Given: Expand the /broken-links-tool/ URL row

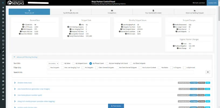Looking at the screenshot, I should coord(15,82).
